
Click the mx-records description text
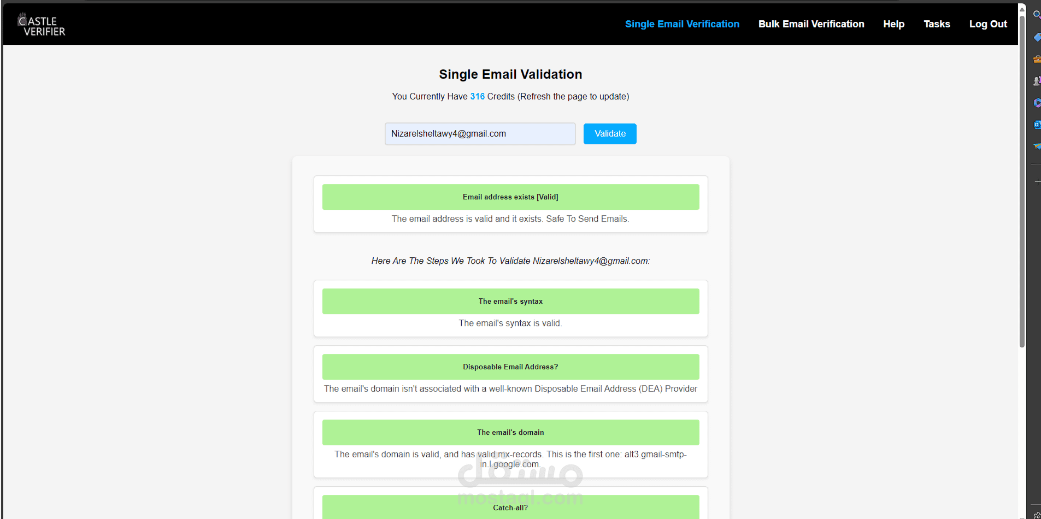[x=510, y=459]
